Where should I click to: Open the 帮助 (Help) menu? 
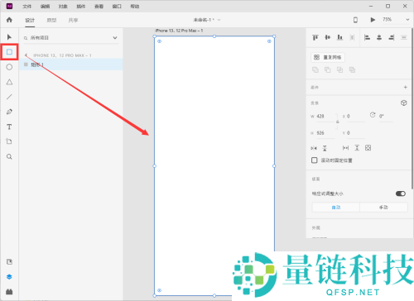coord(135,6)
